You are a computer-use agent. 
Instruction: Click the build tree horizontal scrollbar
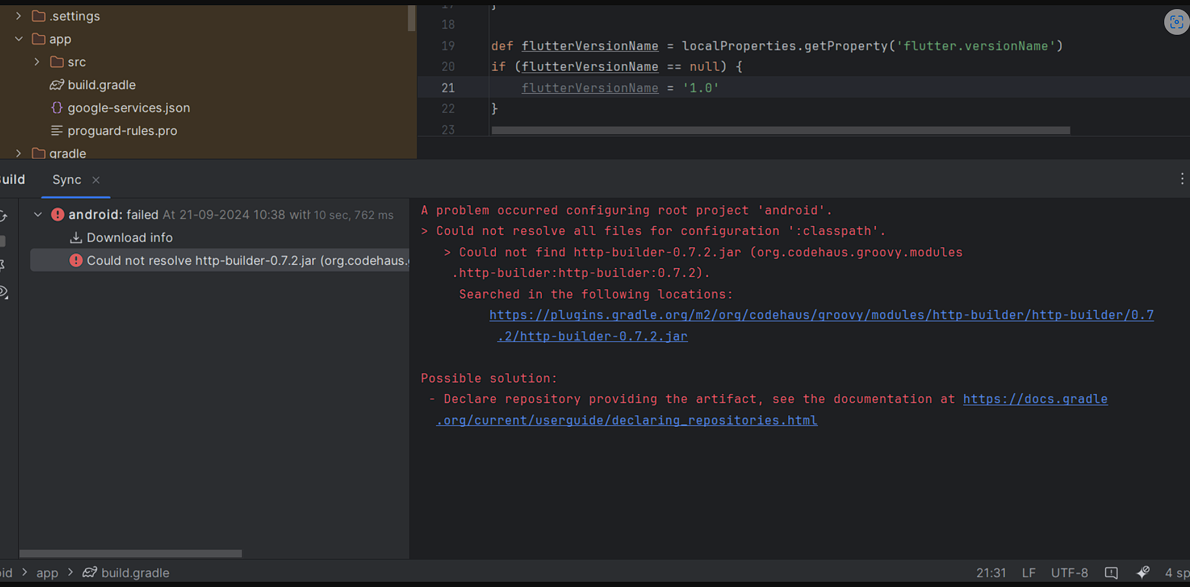(x=130, y=553)
